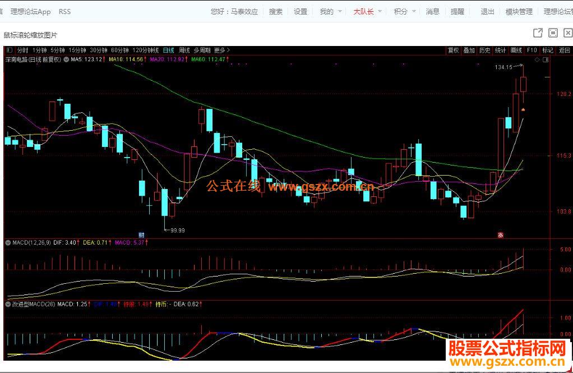
Task: Open the RSS feed link
Action: click(64, 12)
